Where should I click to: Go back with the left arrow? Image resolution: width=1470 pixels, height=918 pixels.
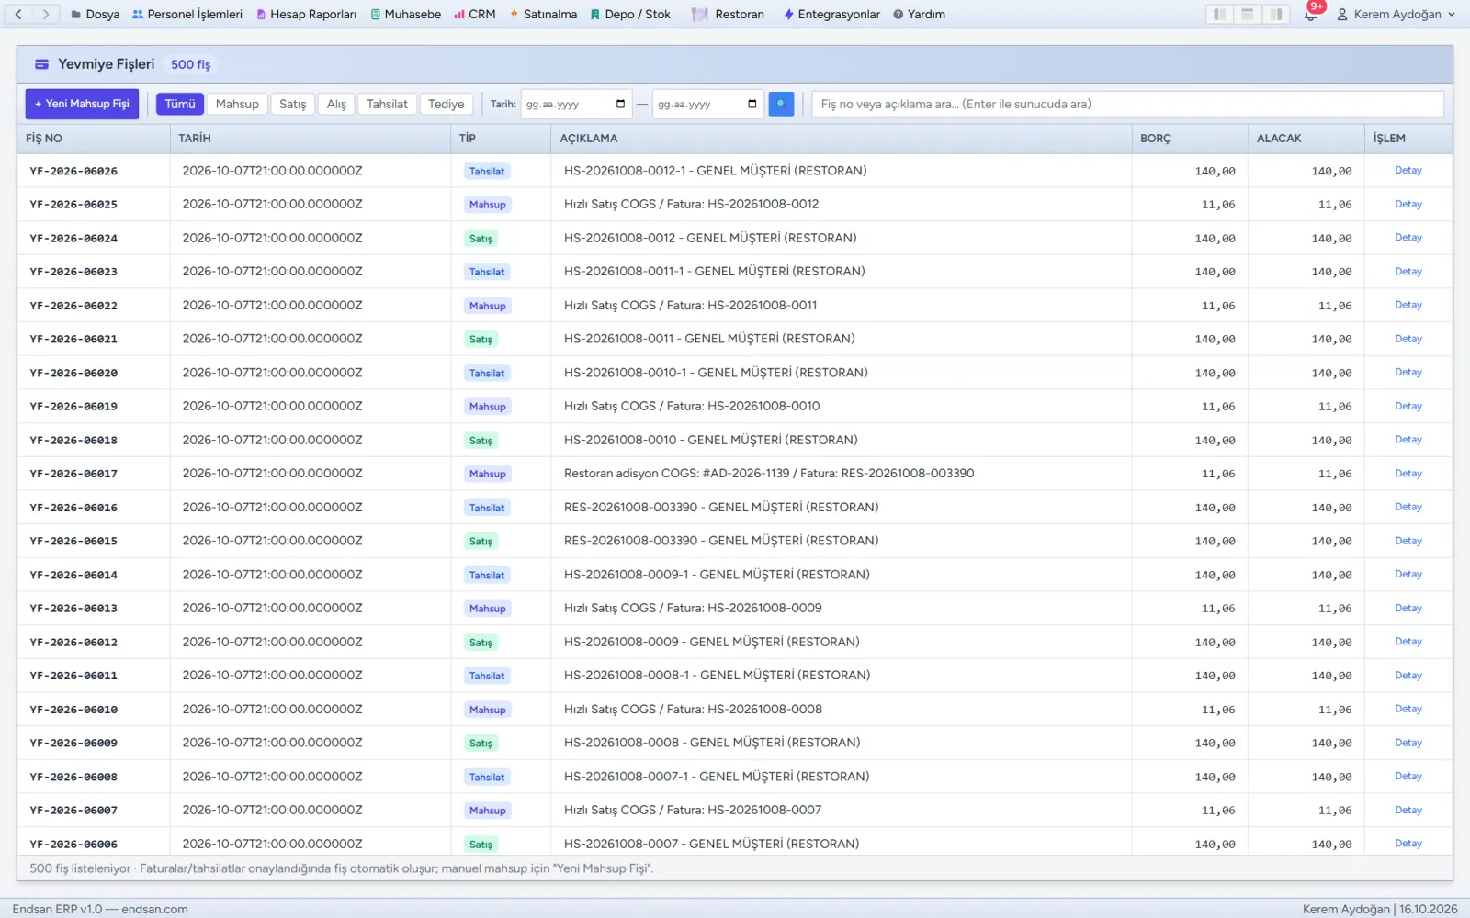[x=18, y=14]
